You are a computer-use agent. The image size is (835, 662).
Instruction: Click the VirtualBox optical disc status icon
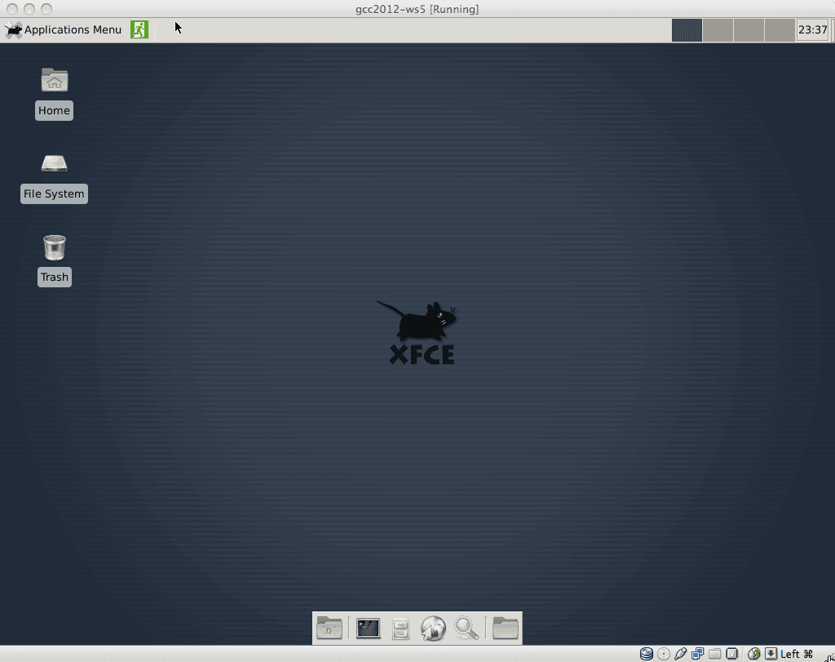pos(664,654)
